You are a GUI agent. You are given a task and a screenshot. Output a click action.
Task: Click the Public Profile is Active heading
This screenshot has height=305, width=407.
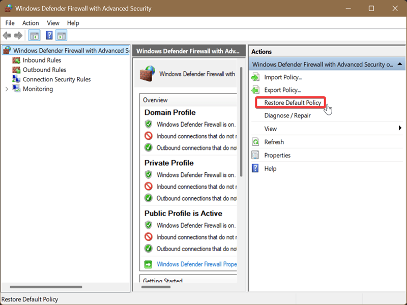[183, 213]
